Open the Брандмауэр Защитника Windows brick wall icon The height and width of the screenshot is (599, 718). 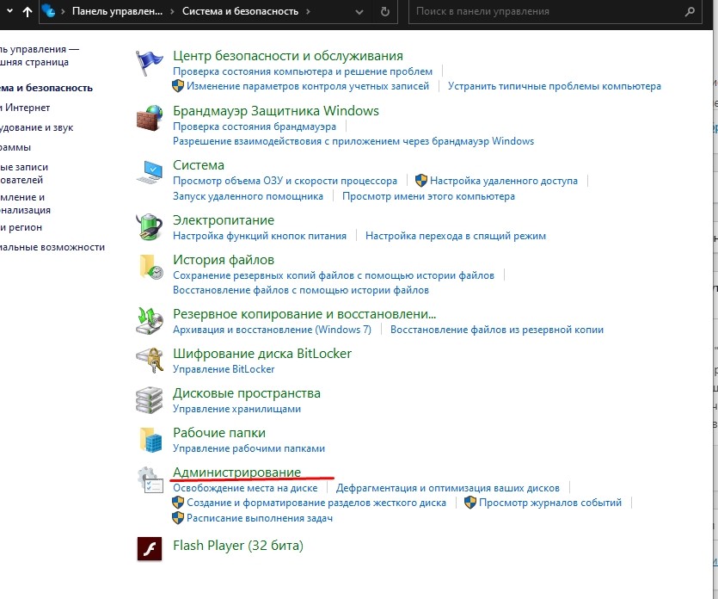click(150, 119)
